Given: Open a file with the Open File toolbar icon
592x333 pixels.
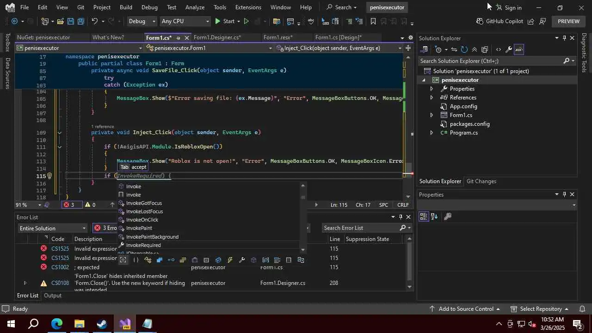Looking at the screenshot, I should [61, 21].
